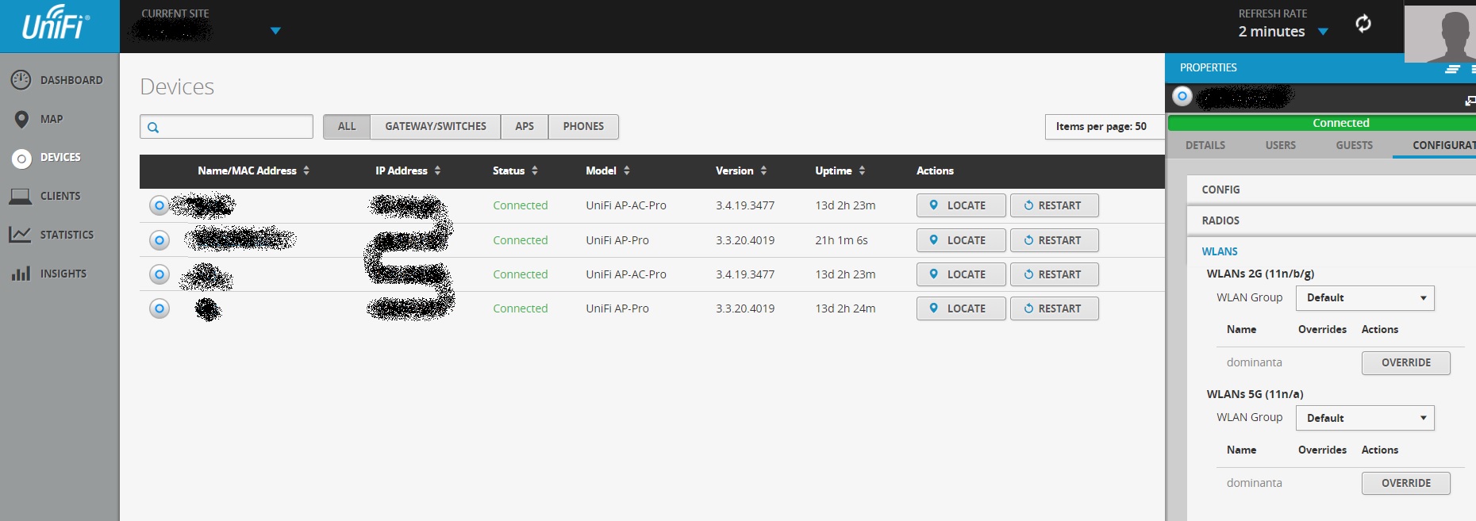Sort by Uptime column
Screen dimensions: 1476x521
click(840, 170)
